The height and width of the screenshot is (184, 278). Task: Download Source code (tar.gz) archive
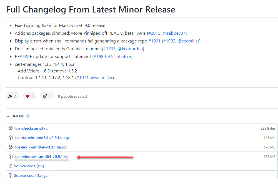[x=31, y=175]
